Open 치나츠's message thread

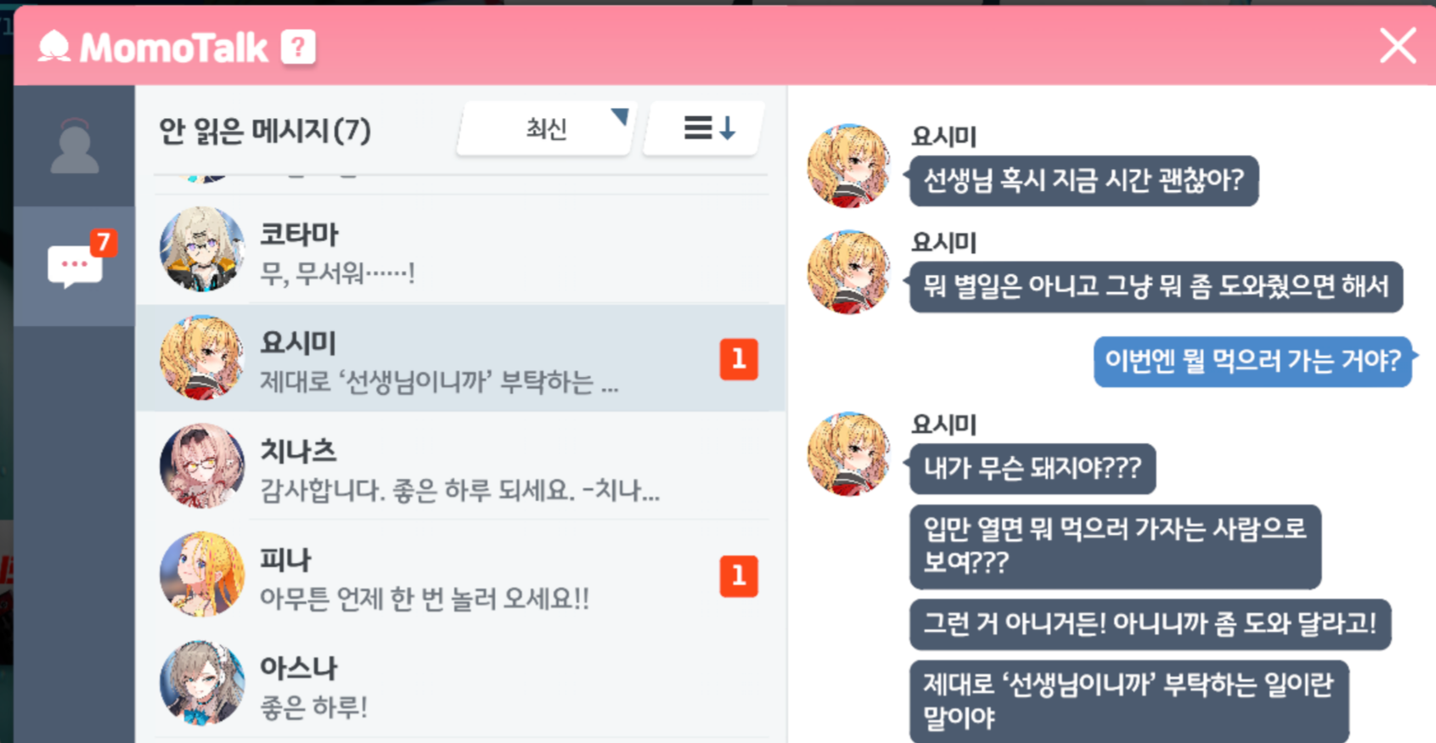pyautogui.click(x=461, y=466)
